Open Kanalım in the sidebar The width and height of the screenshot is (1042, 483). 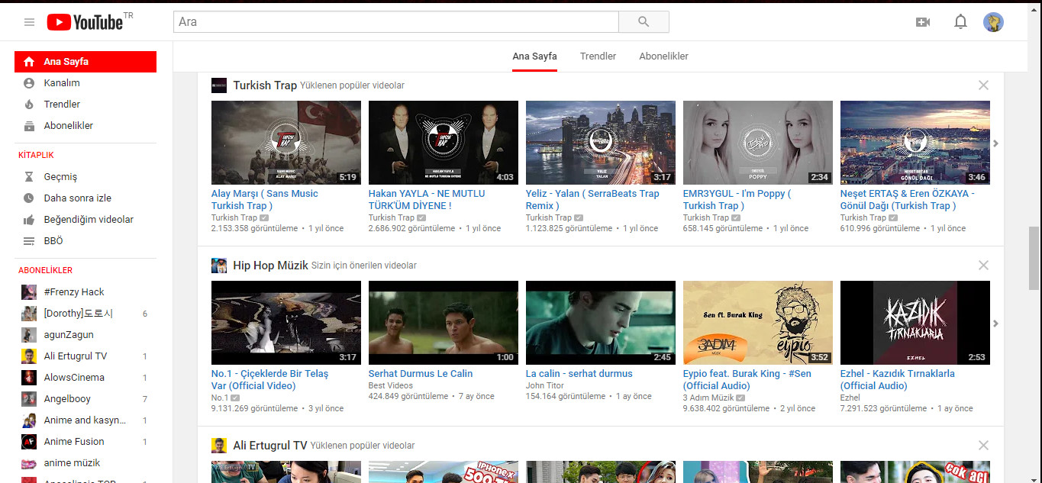point(85,83)
